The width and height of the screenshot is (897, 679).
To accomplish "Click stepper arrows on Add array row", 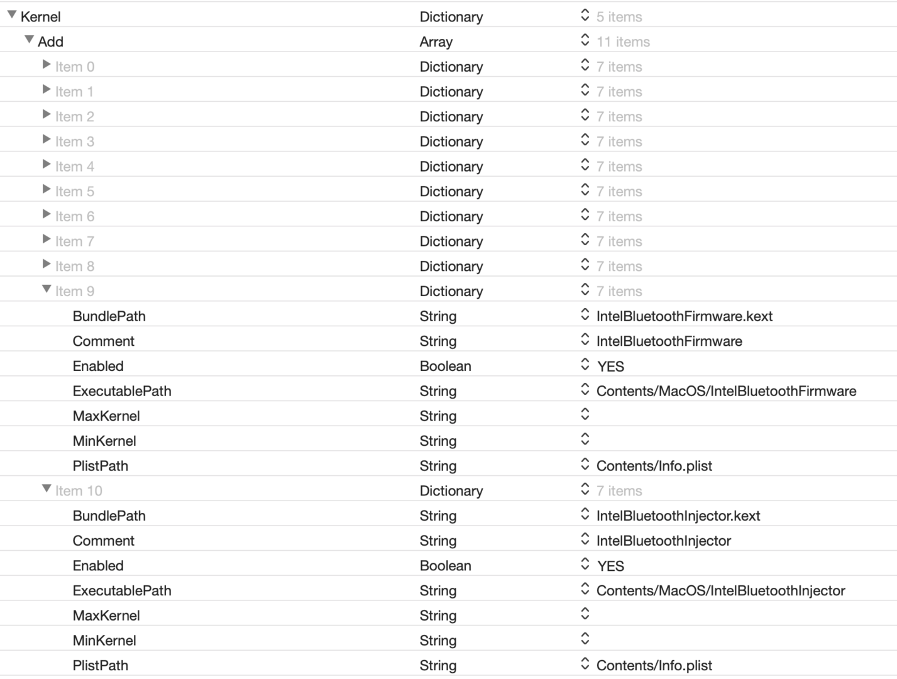I will (x=585, y=40).
